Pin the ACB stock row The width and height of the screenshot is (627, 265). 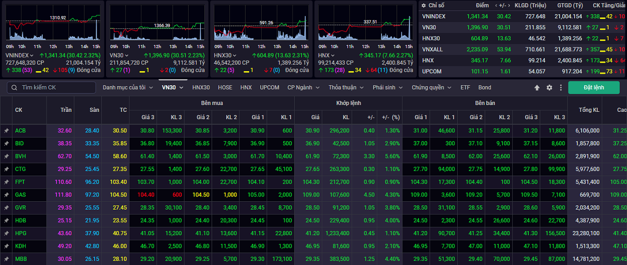click(x=6, y=131)
